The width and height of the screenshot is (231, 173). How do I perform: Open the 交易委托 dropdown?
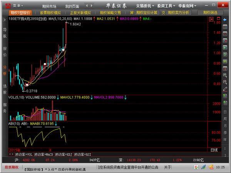coord(145,6)
